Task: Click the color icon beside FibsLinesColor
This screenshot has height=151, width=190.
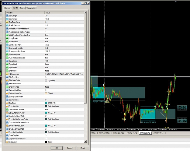Action: tap(7, 80)
